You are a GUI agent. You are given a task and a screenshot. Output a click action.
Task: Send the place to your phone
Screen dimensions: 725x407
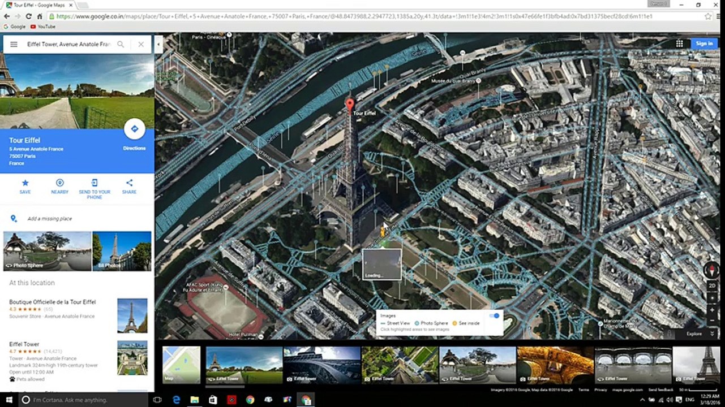[x=95, y=189]
